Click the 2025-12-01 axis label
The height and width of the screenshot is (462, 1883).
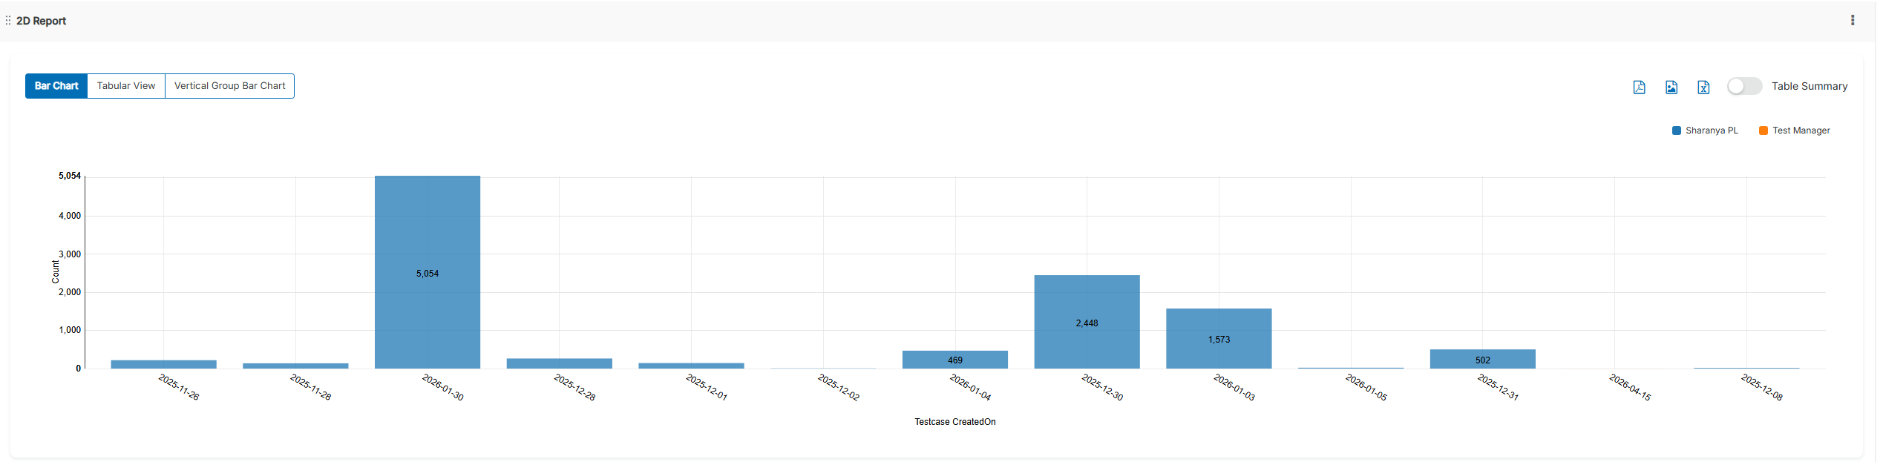pyautogui.click(x=707, y=387)
